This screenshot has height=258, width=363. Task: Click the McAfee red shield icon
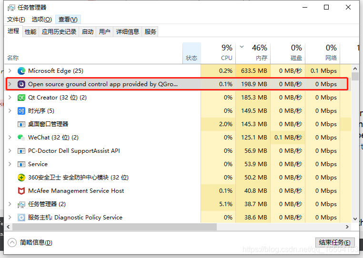coord(21,191)
